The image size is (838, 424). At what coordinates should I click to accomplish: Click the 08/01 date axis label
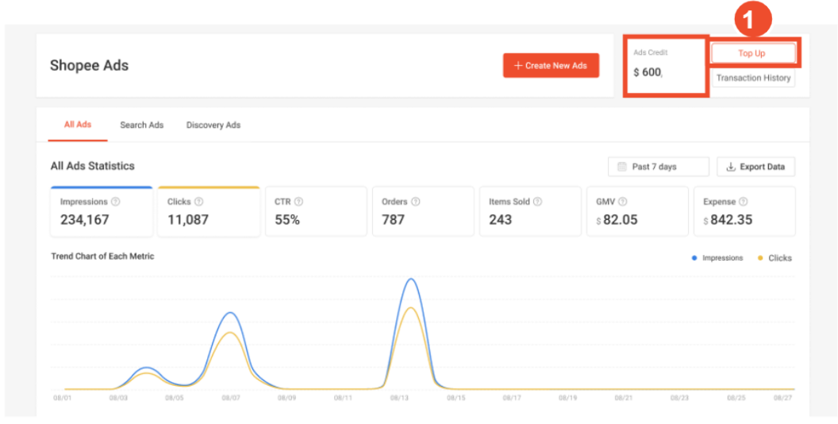[x=62, y=398]
